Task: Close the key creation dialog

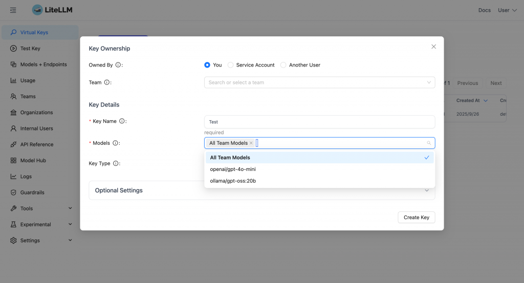Action: (433, 47)
